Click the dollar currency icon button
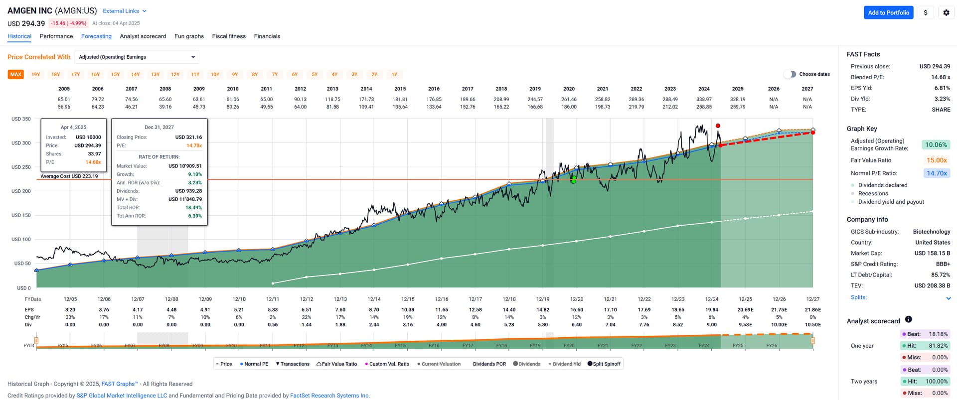 point(926,12)
